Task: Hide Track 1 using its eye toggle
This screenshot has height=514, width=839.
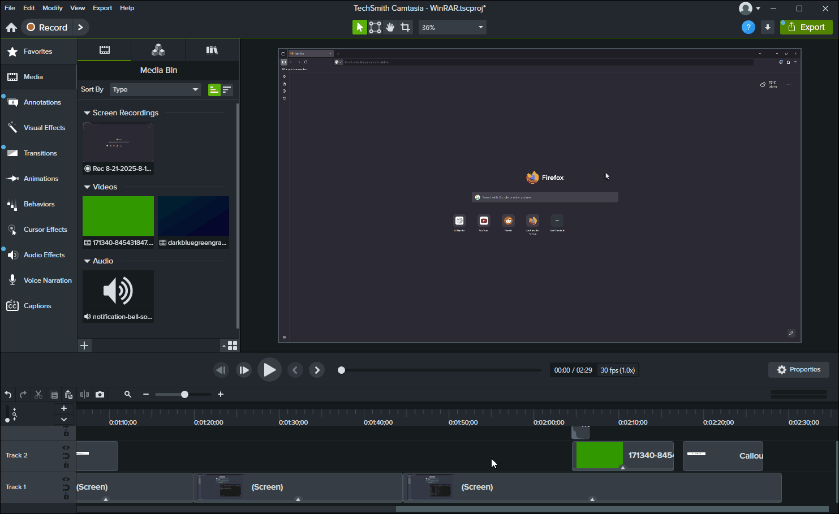Action: pos(66,478)
